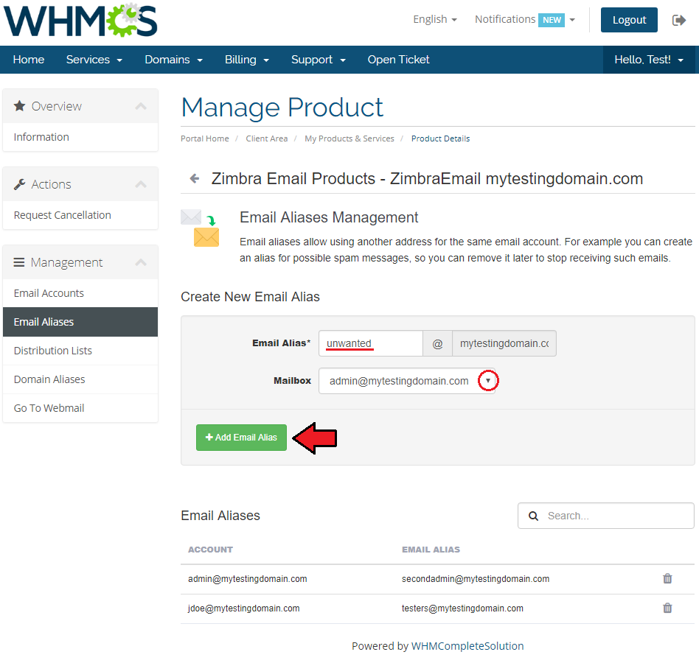Click the EMAIL ALIAS column header
The width and height of the screenshot is (699, 663).
[x=431, y=550]
